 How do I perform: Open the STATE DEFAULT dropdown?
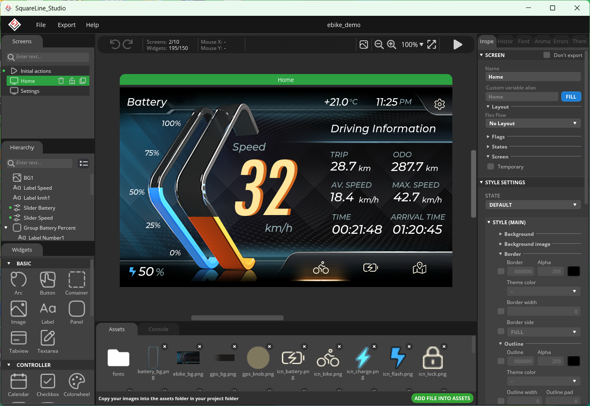pos(533,205)
